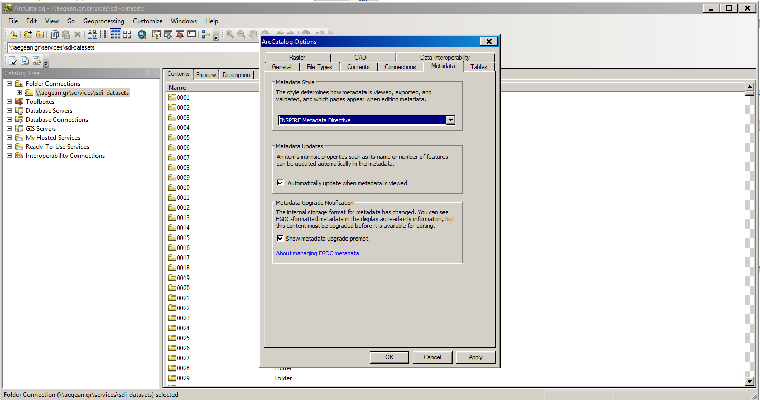
Task: Click the Cancel button in options dialog
Action: point(432,357)
